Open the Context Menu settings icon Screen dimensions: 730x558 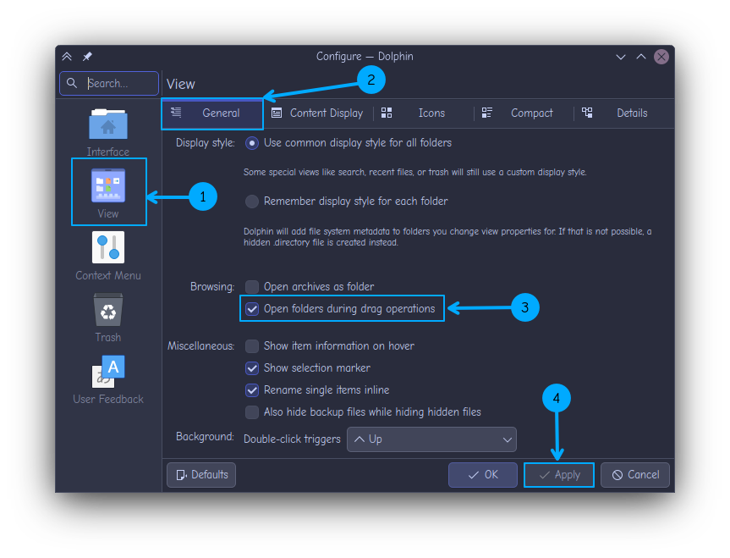click(x=108, y=249)
